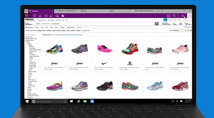214x118 pixels.
Task: Open the shopping Cart
Action: point(188,24)
